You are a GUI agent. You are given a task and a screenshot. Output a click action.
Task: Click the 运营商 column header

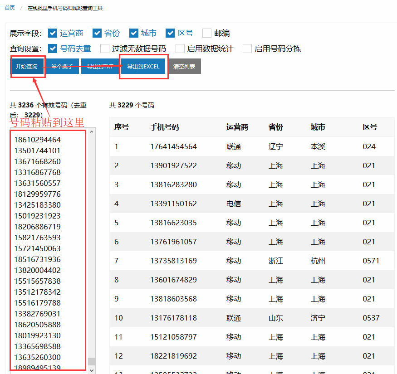click(x=237, y=127)
